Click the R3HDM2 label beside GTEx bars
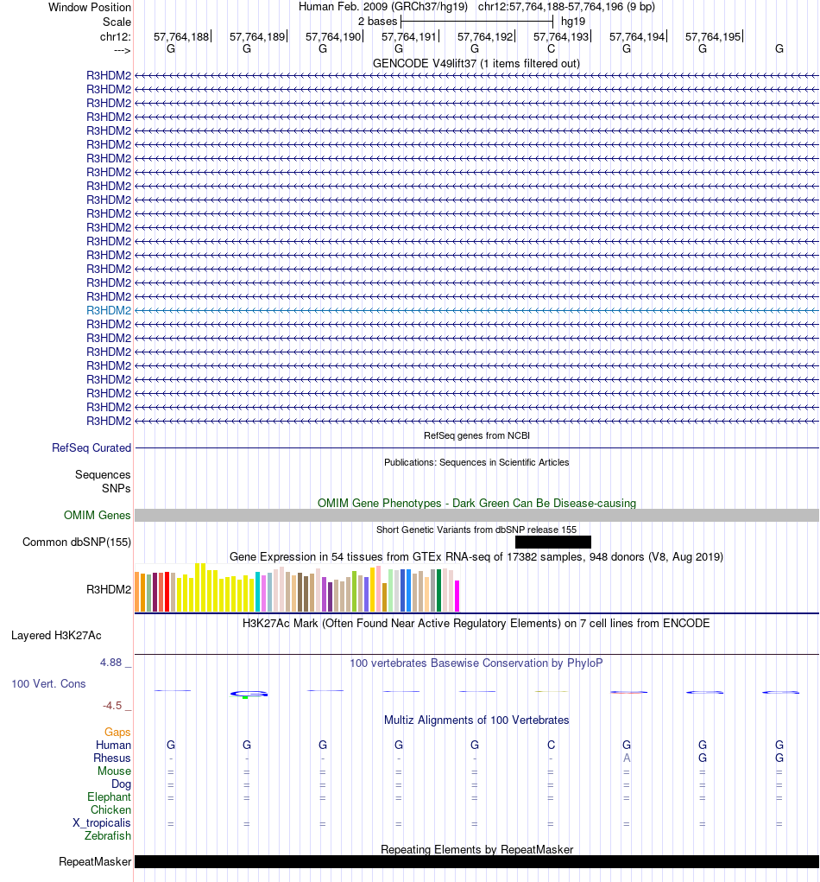Viewport: 820px width, 882px height. 109,589
